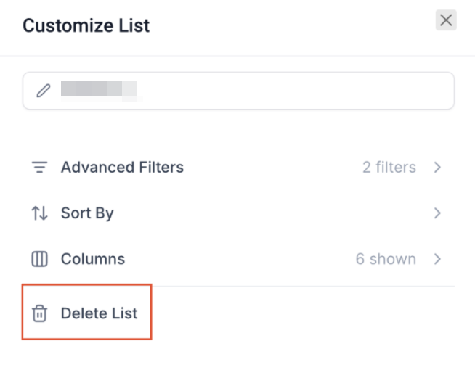Click the "2 filters" count text
This screenshot has height=370, width=475.
[x=389, y=168]
